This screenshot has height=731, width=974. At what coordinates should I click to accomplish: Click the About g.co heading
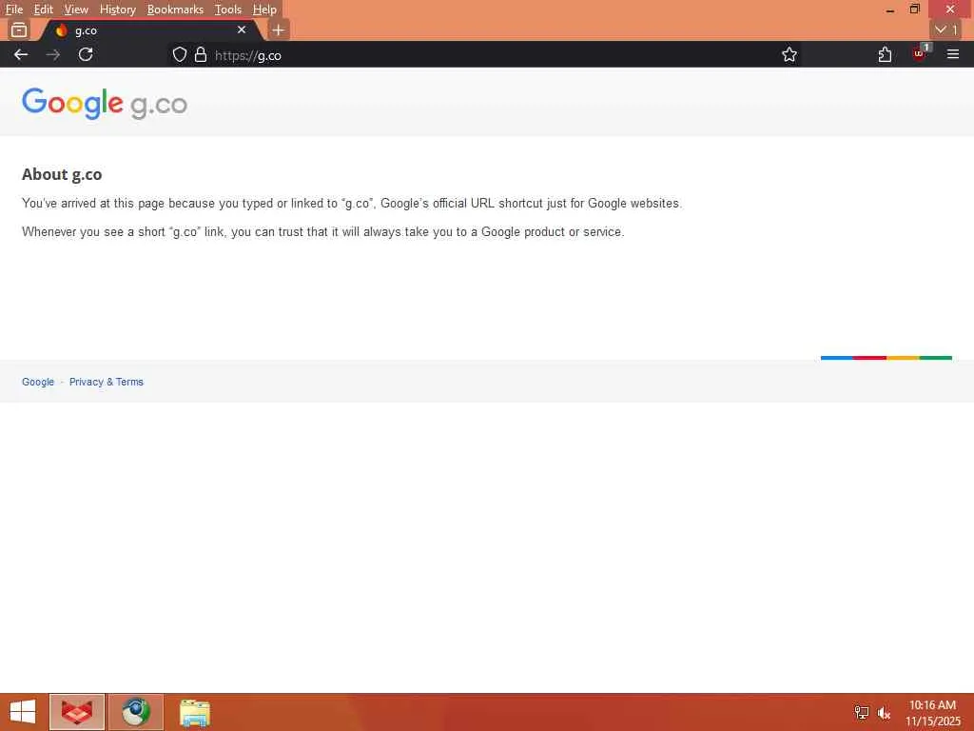click(x=62, y=175)
